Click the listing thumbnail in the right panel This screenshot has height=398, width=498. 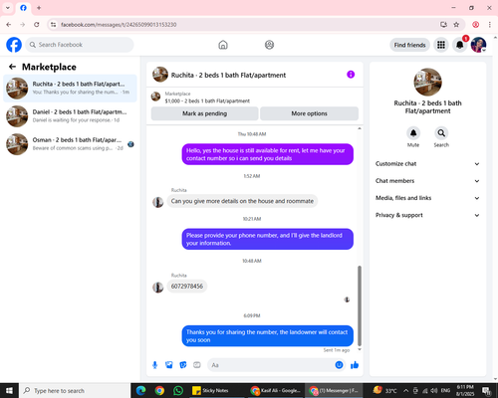pyautogui.click(x=427, y=82)
